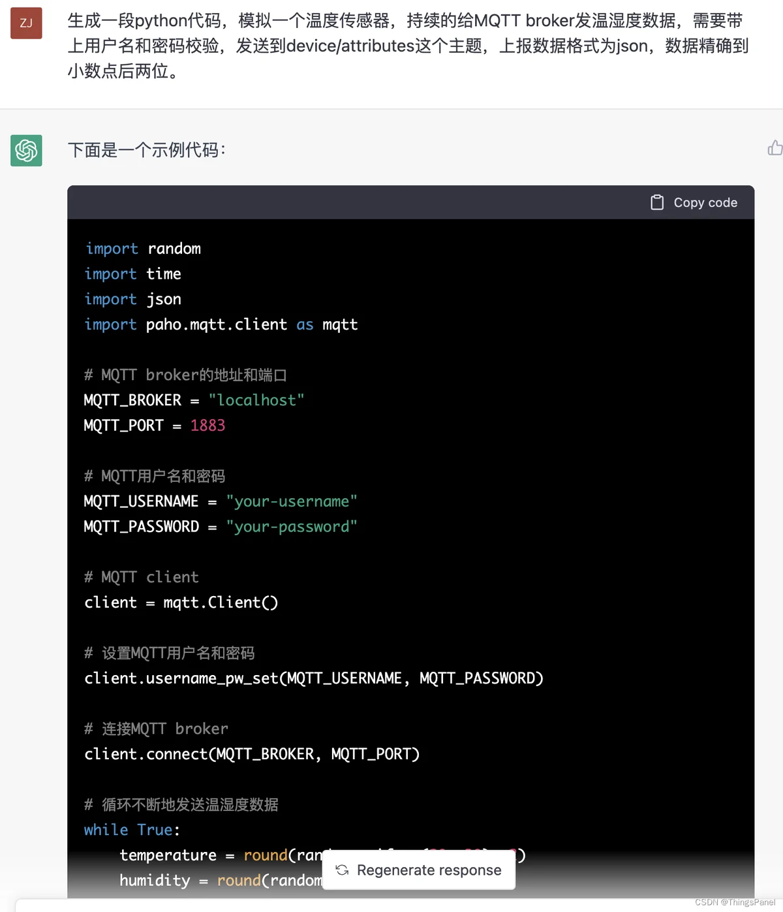Regenerate the response
This screenshot has width=783, height=912.
pos(419,870)
